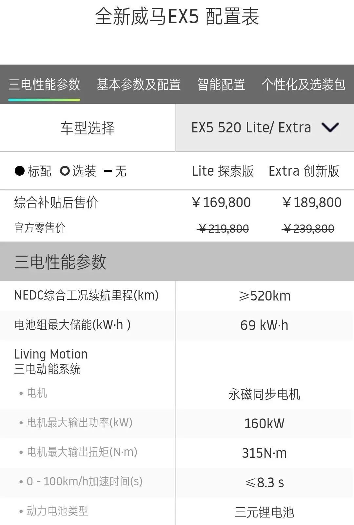Click the model dropdown chevron arrow
The image size is (354, 525).
click(x=330, y=127)
